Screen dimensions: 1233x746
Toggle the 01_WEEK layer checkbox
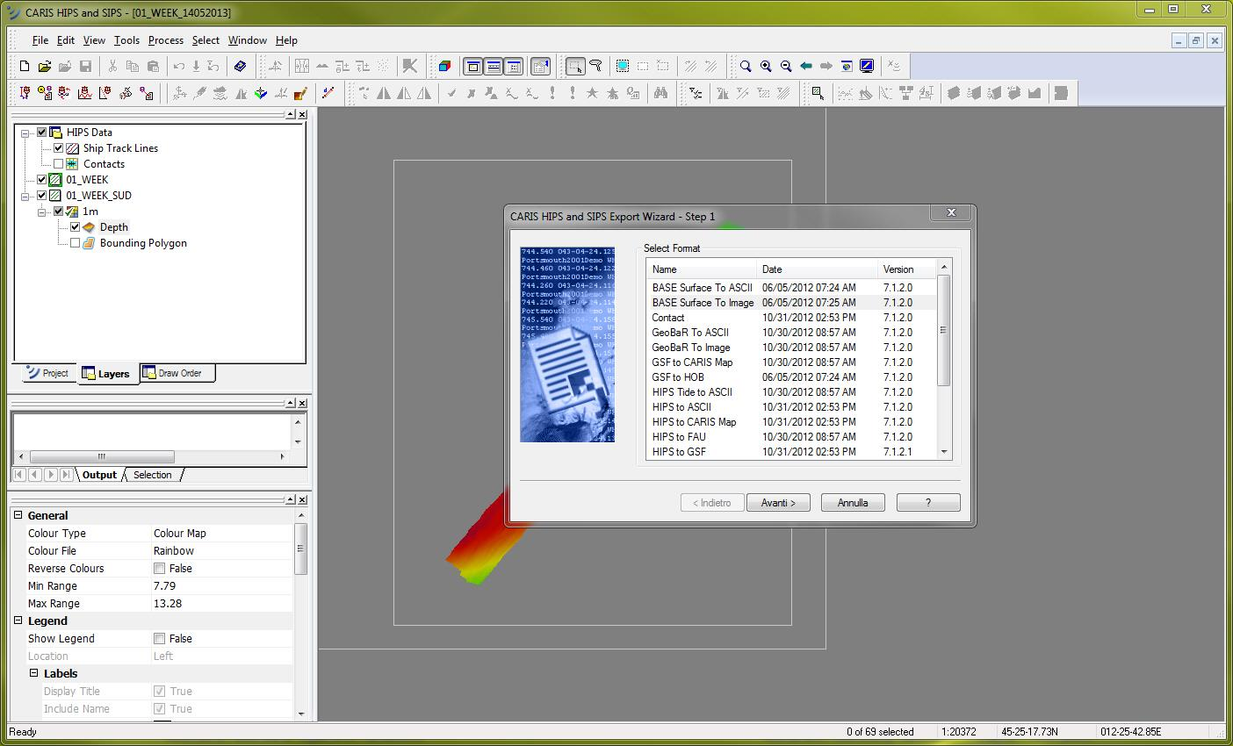click(41, 180)
